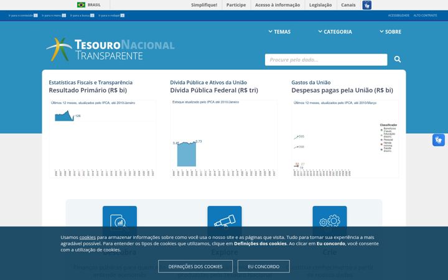Open the 'cookies' underlined link in banner
Viewport: 448px width, 280px height.
pos(88,237)
